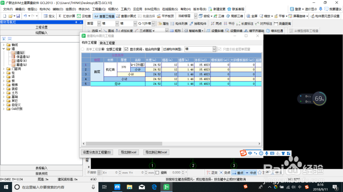
Task: Click 属性 properties tool
Action: coord(163,24)
